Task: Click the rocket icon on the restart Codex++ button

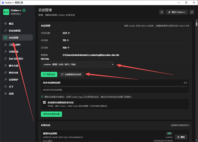Action: coord(169,12)
